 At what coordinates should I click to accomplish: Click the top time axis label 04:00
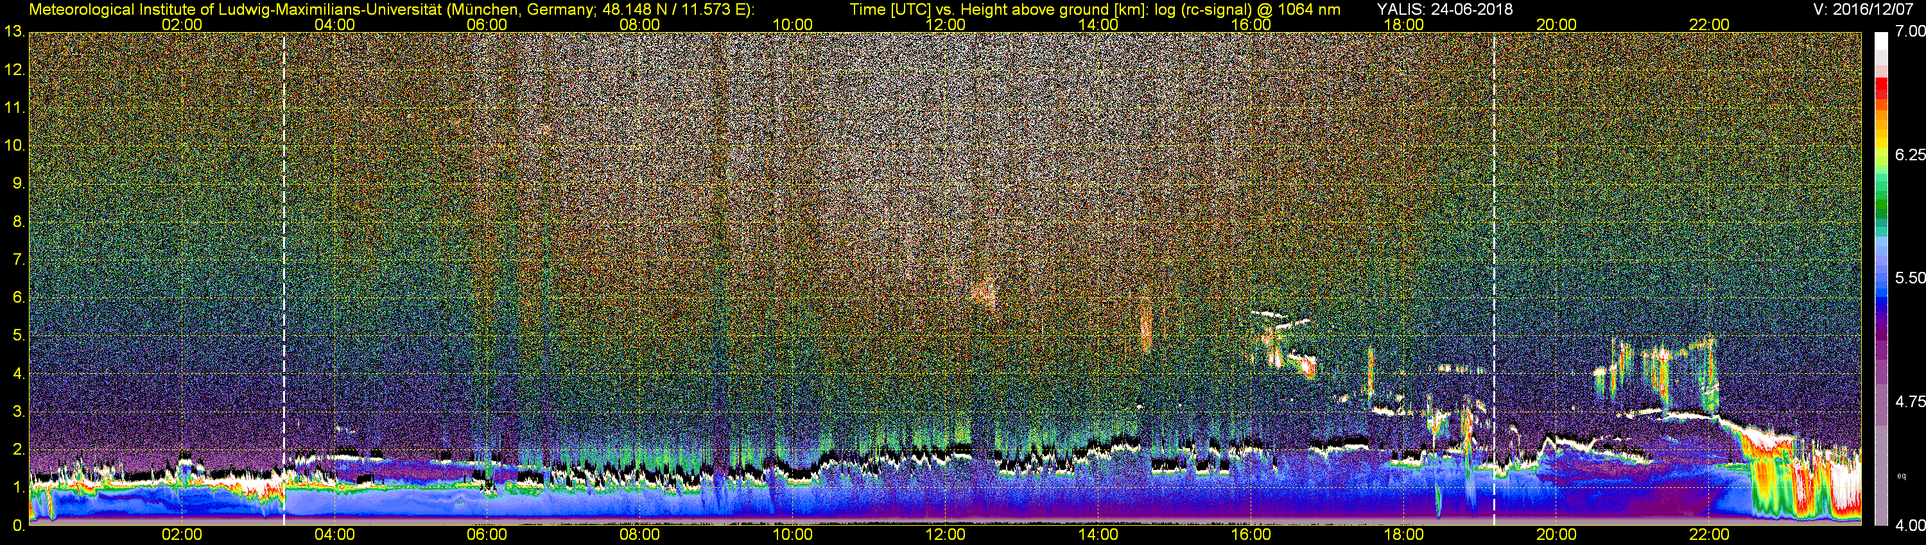[334, 24]
